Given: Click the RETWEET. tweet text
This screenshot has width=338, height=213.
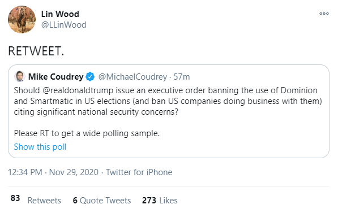Looking at the screenshot, I should 36,51.
